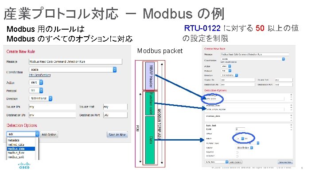Image resolution: width=319 pixels, height=179 pixels.
Task: Click the blue 'RTU-0122' heading text
Action: (x=202, y=28)
